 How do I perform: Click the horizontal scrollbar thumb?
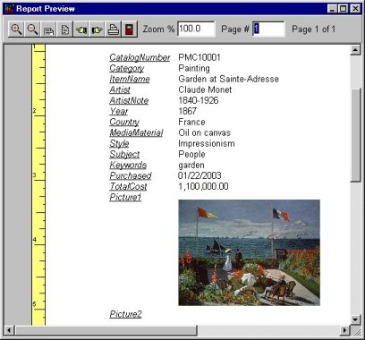106,330
